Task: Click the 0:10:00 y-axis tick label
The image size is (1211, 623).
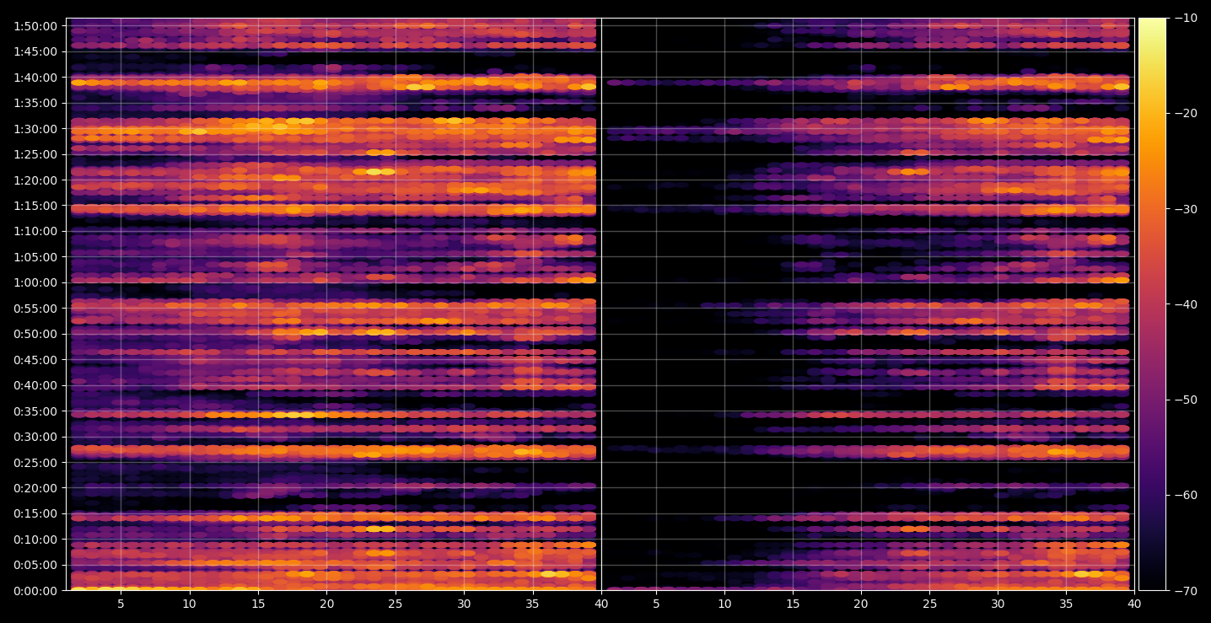Action: 35,540
